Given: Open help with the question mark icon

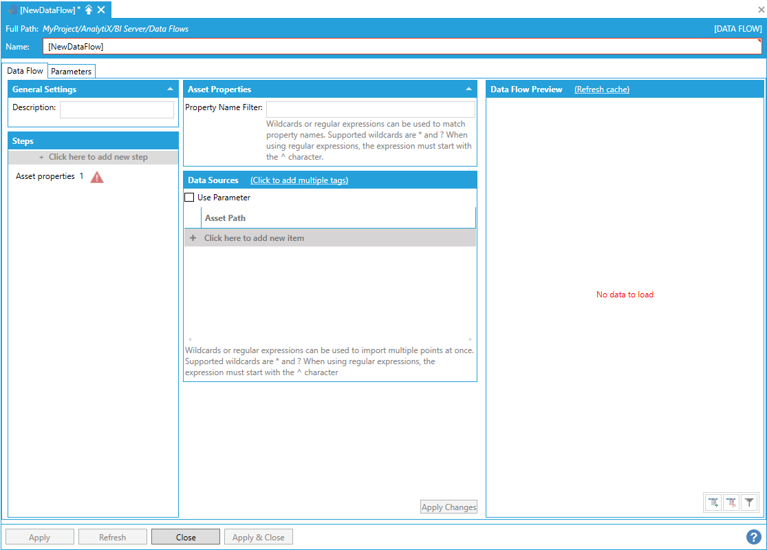Looking at the screenshot, I should pos(753,537).
